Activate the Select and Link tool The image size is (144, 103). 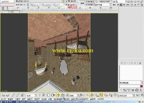click(x=13, y=95)
